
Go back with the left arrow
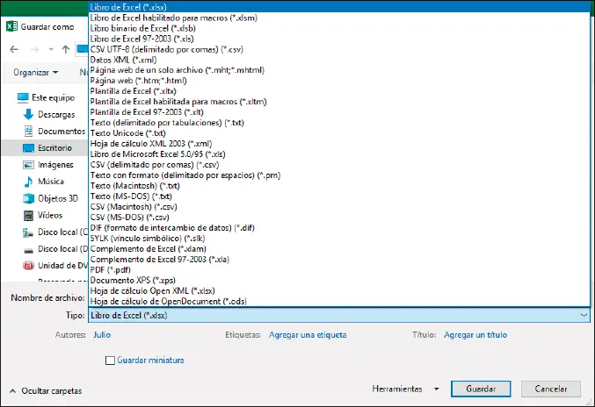pos(14,49)
